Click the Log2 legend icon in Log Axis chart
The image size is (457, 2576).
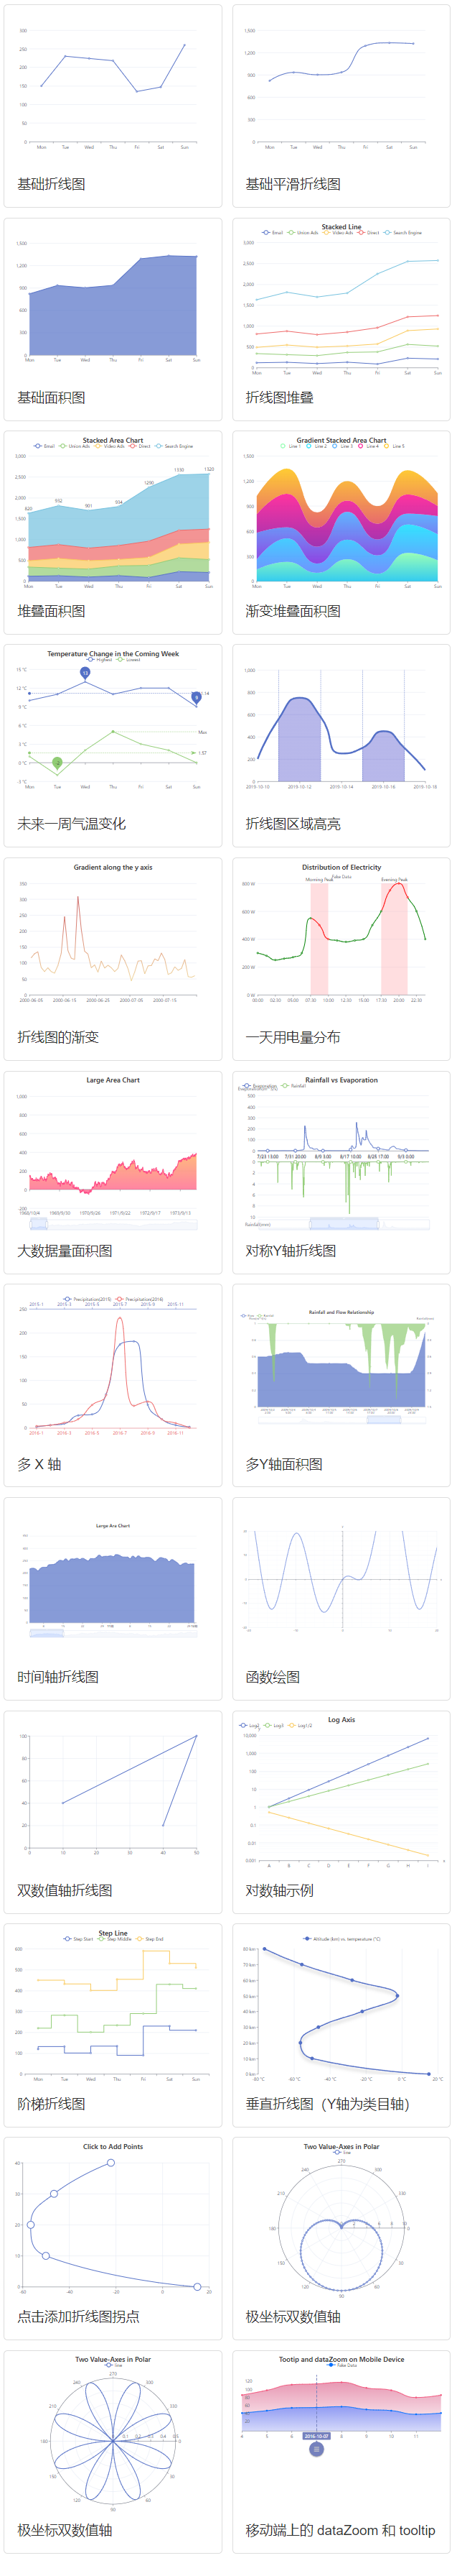coord(242,1726)
